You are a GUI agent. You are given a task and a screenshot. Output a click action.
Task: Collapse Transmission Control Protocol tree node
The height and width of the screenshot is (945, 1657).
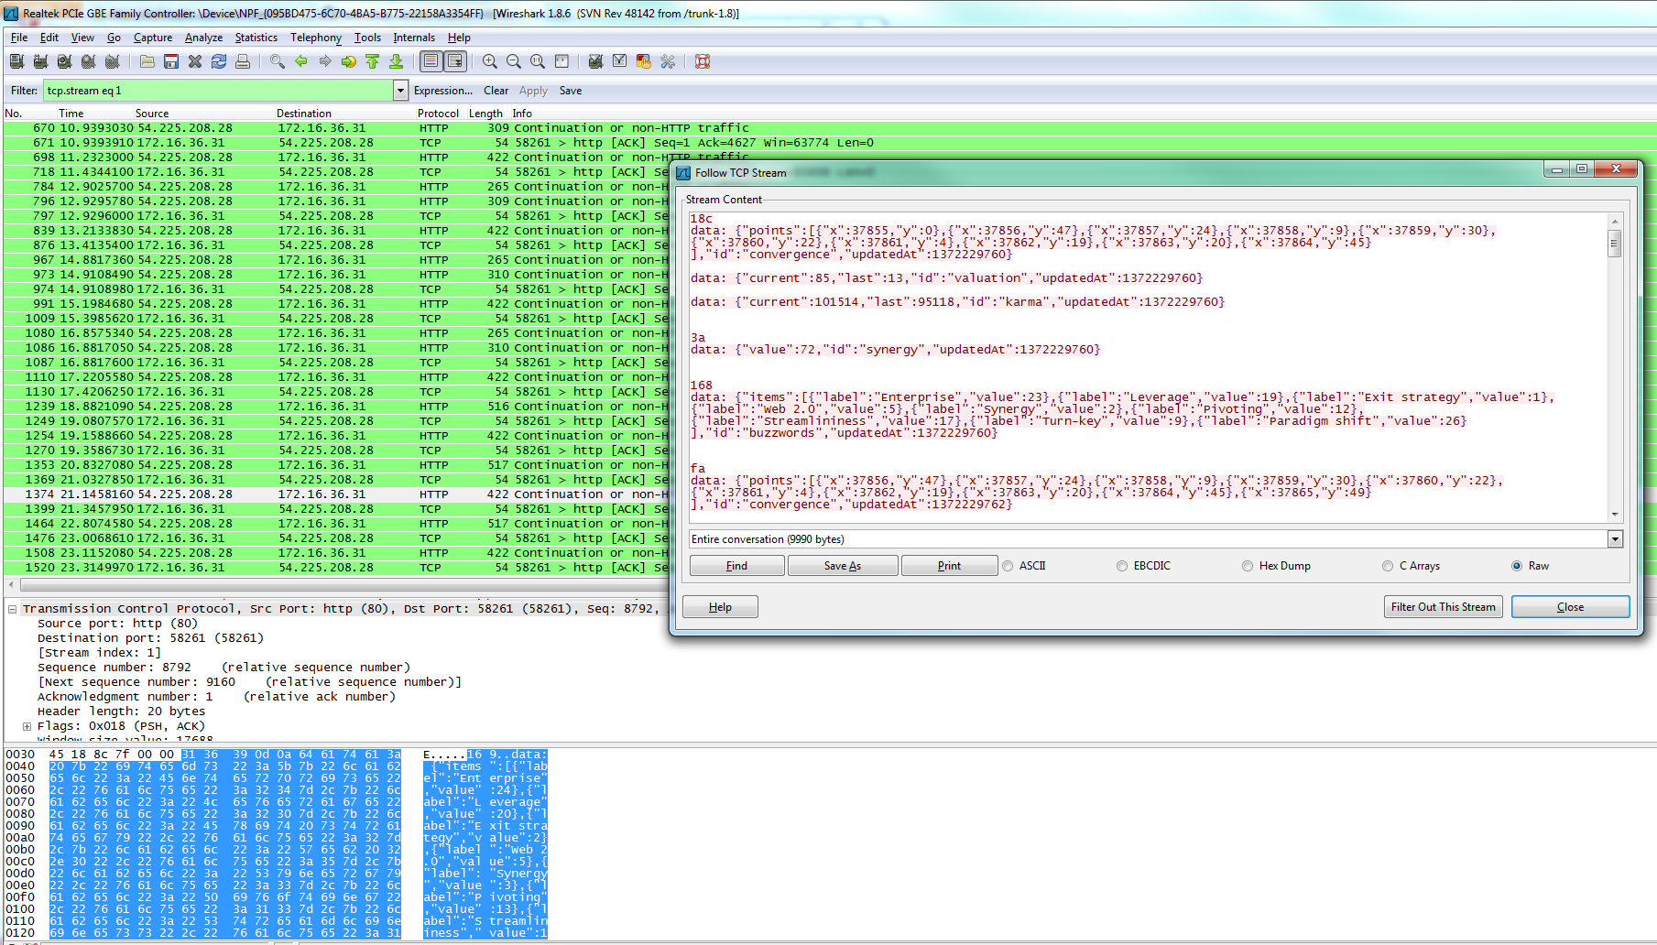(x=13, y=609)
